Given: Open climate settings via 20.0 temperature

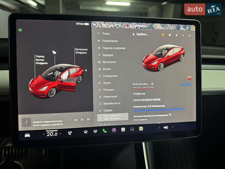Looking at the screenshot, I should (x=52, y=134).
